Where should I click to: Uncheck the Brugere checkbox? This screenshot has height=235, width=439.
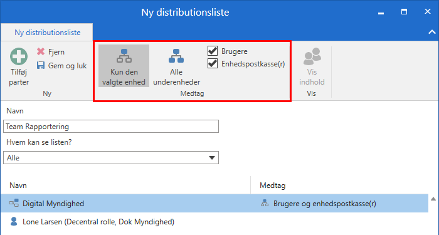(213, 51)
